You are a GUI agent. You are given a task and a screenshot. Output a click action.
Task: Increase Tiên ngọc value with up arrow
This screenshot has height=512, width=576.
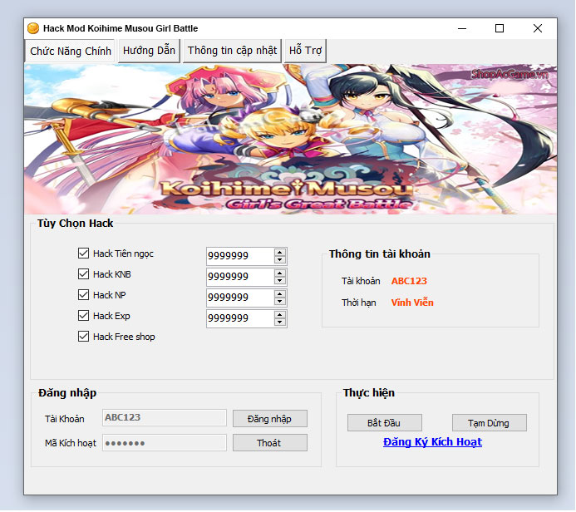pos(280,252)
